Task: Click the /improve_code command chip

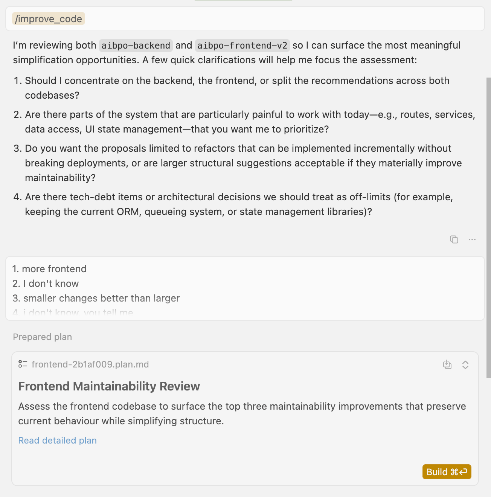Action: coord(49,19)
